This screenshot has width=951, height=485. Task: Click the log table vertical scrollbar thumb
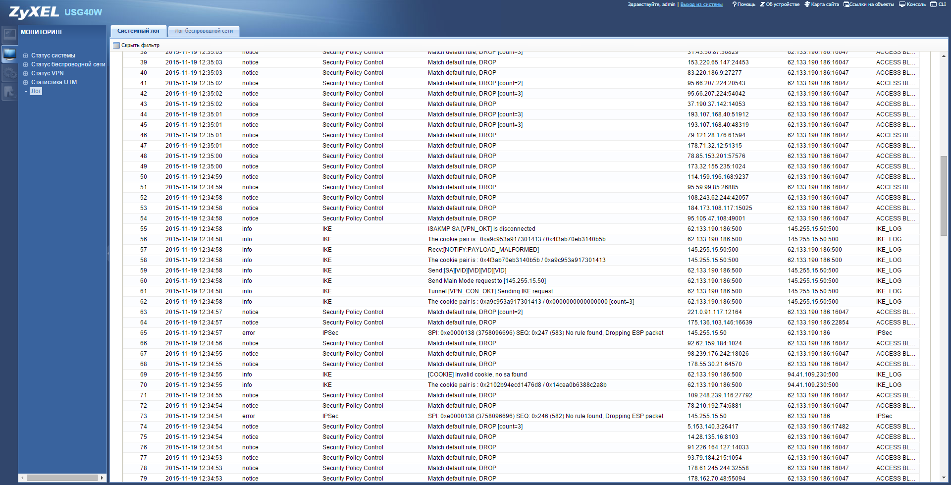(944, 196)
